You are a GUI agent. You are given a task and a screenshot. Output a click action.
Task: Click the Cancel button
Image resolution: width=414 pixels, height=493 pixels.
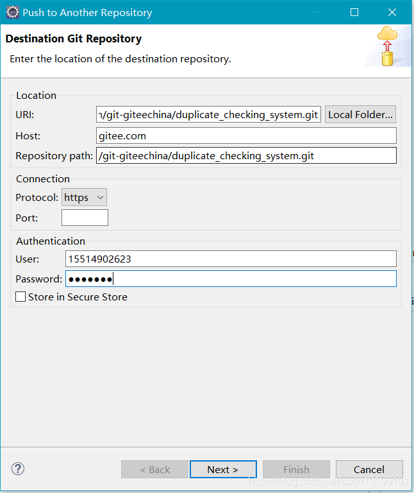click(369, 469)
